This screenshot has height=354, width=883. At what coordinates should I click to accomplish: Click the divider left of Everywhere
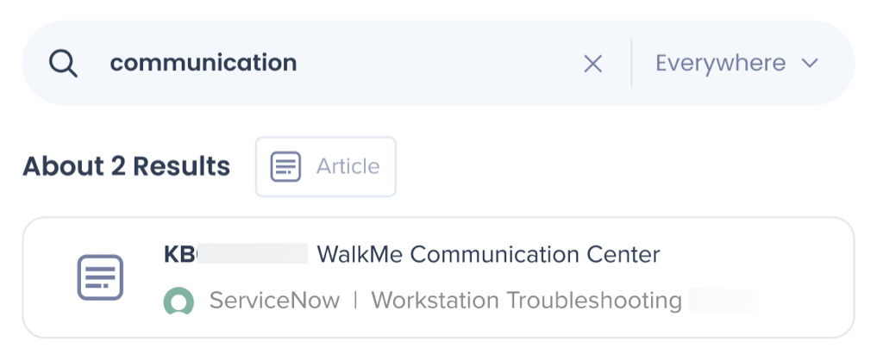click(x=631, y=63)
